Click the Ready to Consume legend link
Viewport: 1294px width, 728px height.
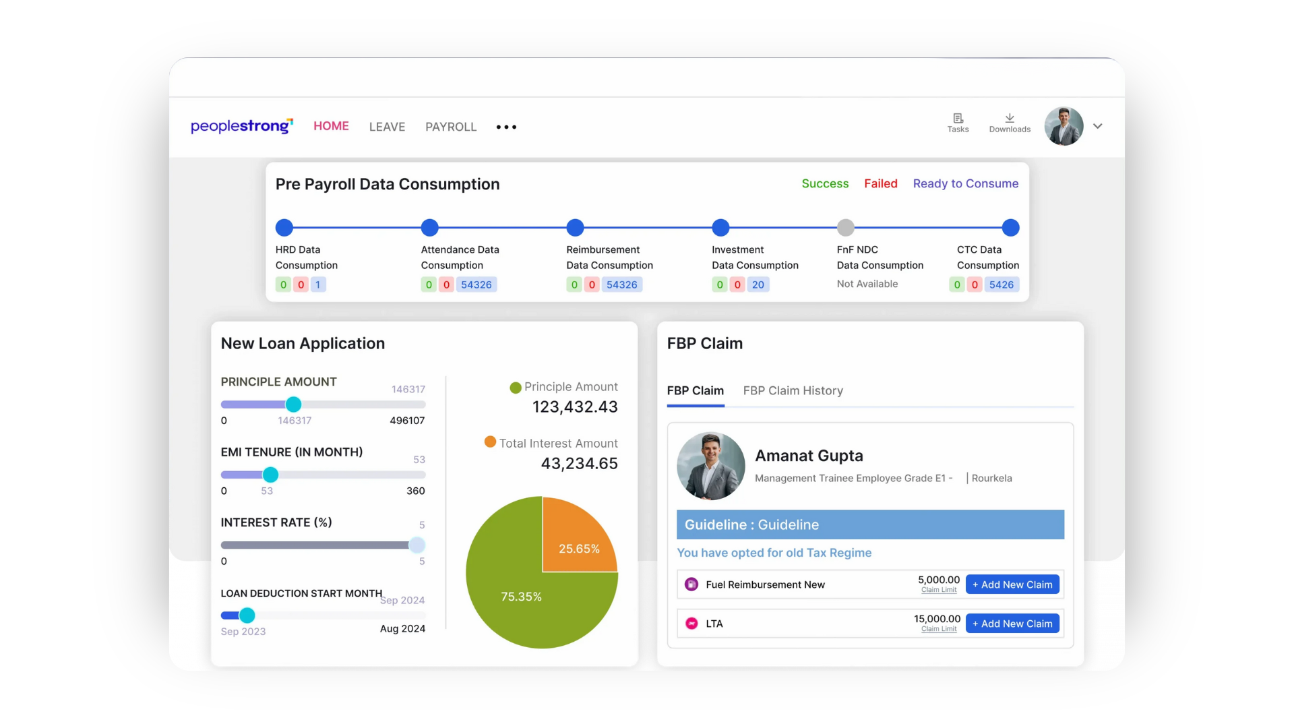coord(965,183)
